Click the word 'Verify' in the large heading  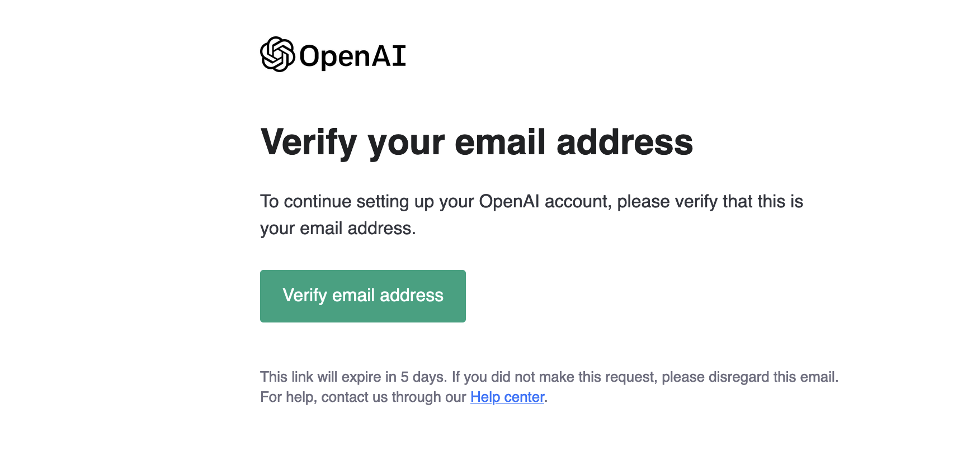pyautogui.click(x=309, y=143)
